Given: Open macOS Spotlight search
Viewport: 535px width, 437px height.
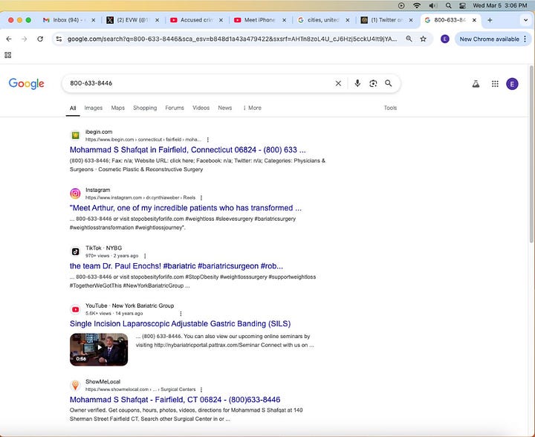Looking at the screenshot, I should coord(448,5).
